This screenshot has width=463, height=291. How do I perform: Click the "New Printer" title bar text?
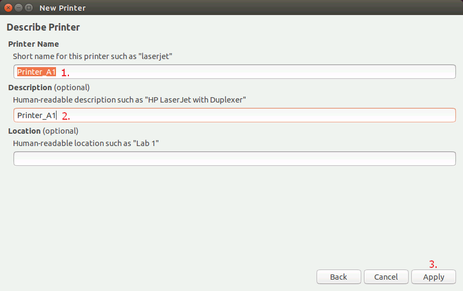click(x=62, y=8)
